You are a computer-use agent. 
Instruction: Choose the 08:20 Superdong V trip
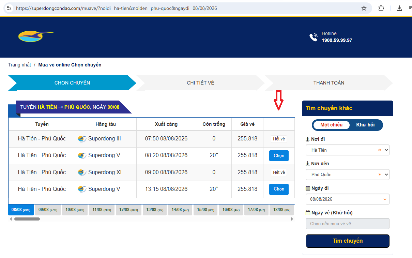tap(279, 156)
